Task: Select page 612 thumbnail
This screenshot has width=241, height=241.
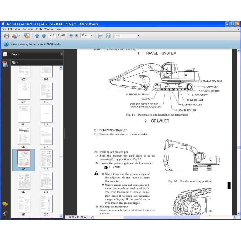Action: click(46, 113)
